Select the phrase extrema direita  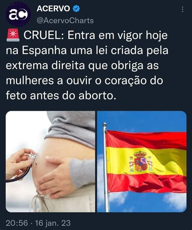(x=45, y=65)
